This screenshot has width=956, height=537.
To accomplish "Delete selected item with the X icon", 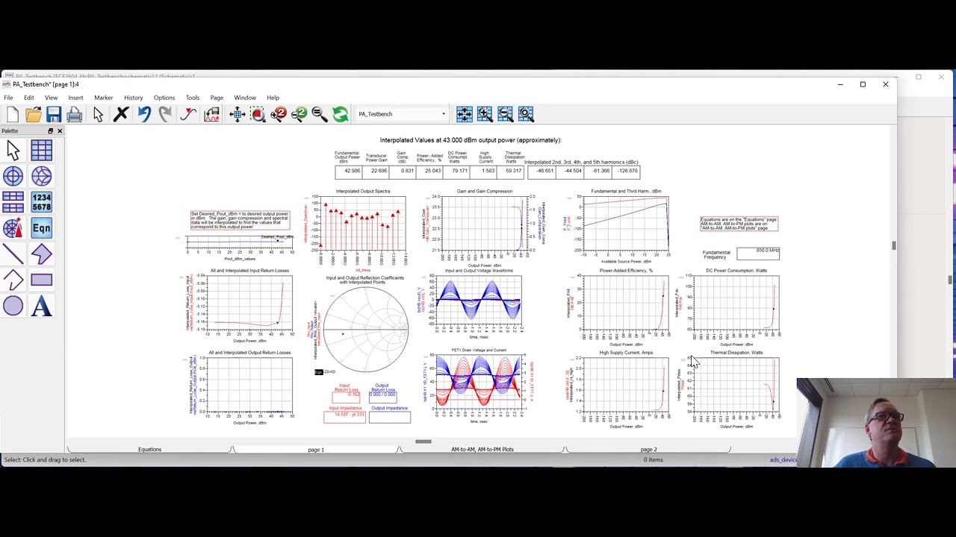I will 121,114.
